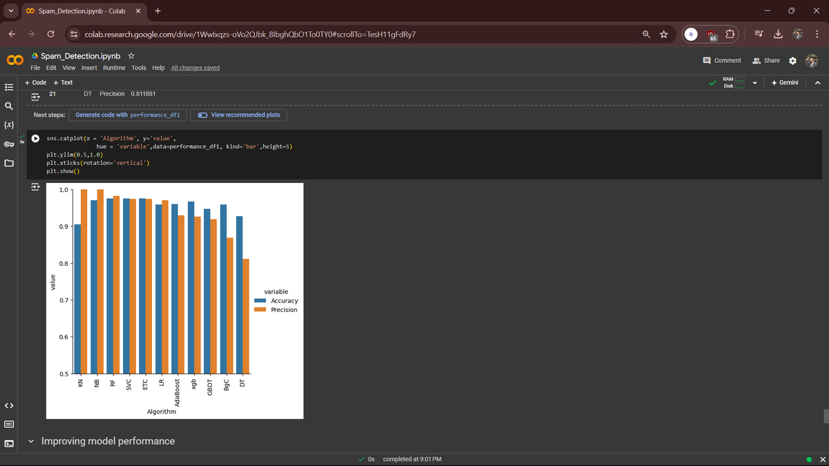
Task: Click the Improving model performance heading
Action: [x=108, y=441]
